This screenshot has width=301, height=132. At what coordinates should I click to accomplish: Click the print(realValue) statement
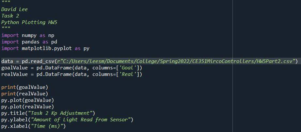point(24,93)
